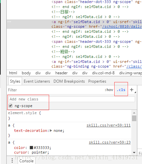
Task: Follow the /school/8810/daily href link
Action: 122,26
